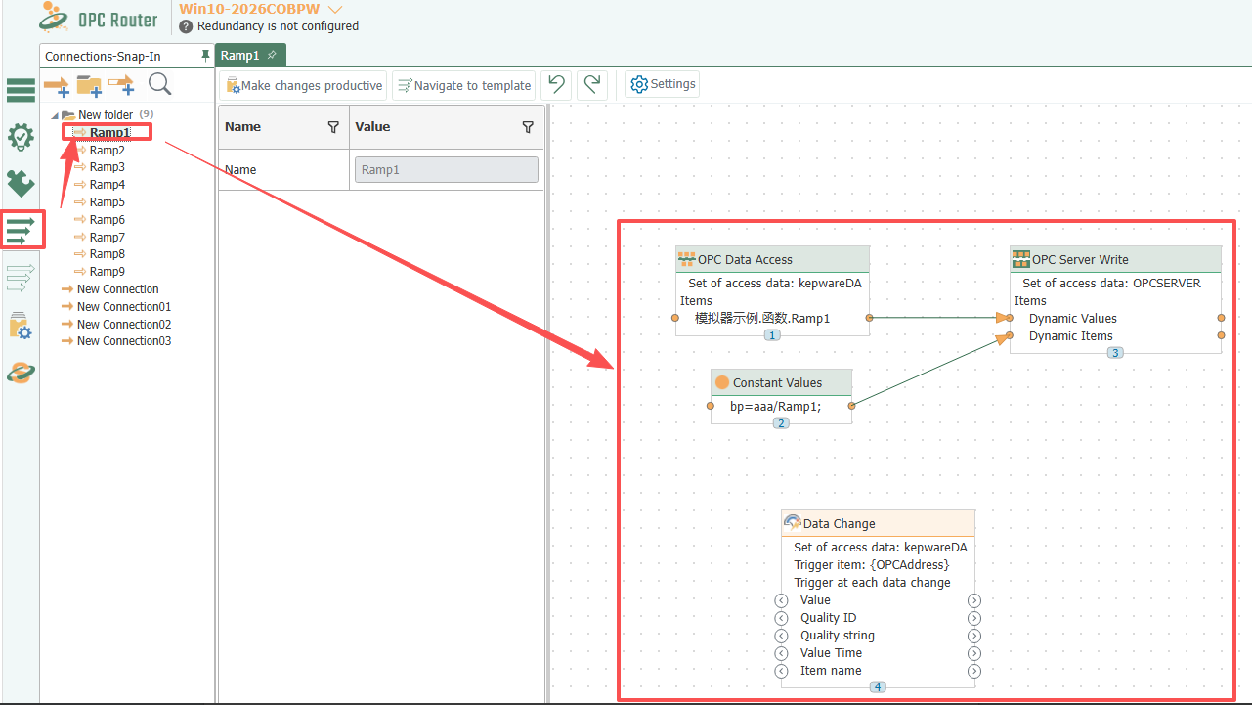Click Navigate to template button
The image size is (1252, 705).
pyautogui.click(x=465, y=86)
